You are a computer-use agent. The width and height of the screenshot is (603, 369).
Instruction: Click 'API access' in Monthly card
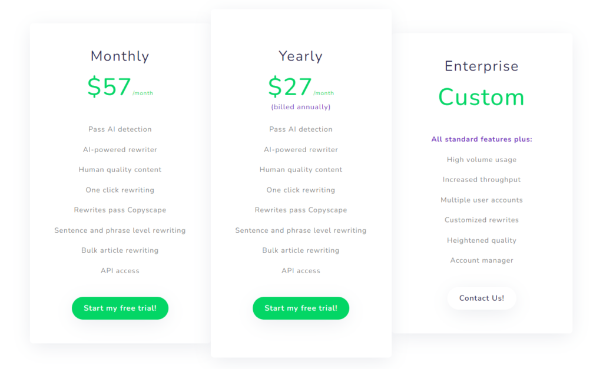pos(120,271)
